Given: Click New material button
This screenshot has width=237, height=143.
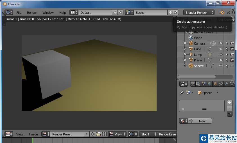Looking at the screenshot, I should (200, 121).
